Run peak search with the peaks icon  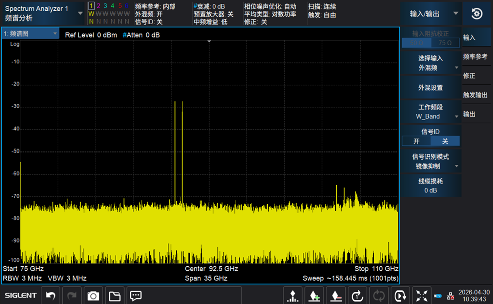(x=293, y=296)
